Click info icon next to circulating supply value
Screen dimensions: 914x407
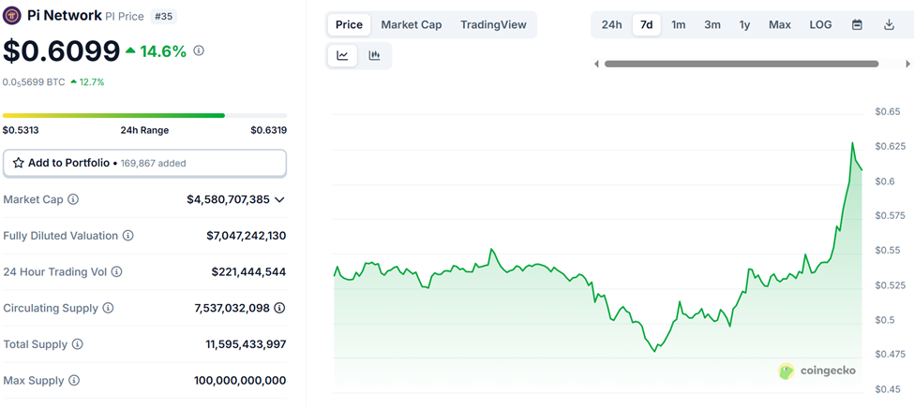point(279,308)
